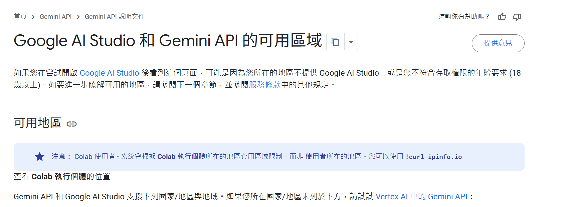Navigate to Gemini API breadcrumb
Screen dimensions: 568x207
pyautogui.click(x=55, y=17)
